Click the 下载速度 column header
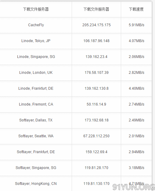 (x=136, y=9)
